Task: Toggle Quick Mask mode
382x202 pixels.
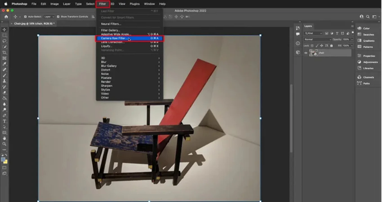Action: pyautogui.click(x=4, y=168)
